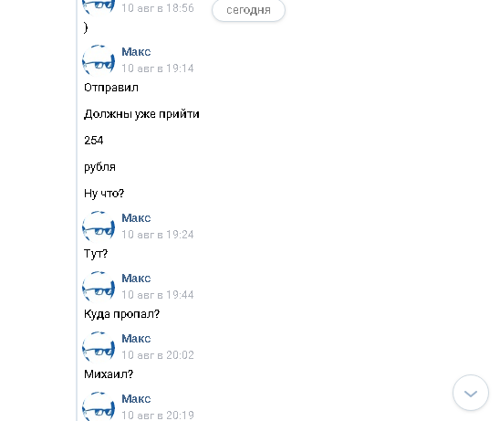Select the message Михаил?
The image size is (500, 421).
(x=109, y=374)
